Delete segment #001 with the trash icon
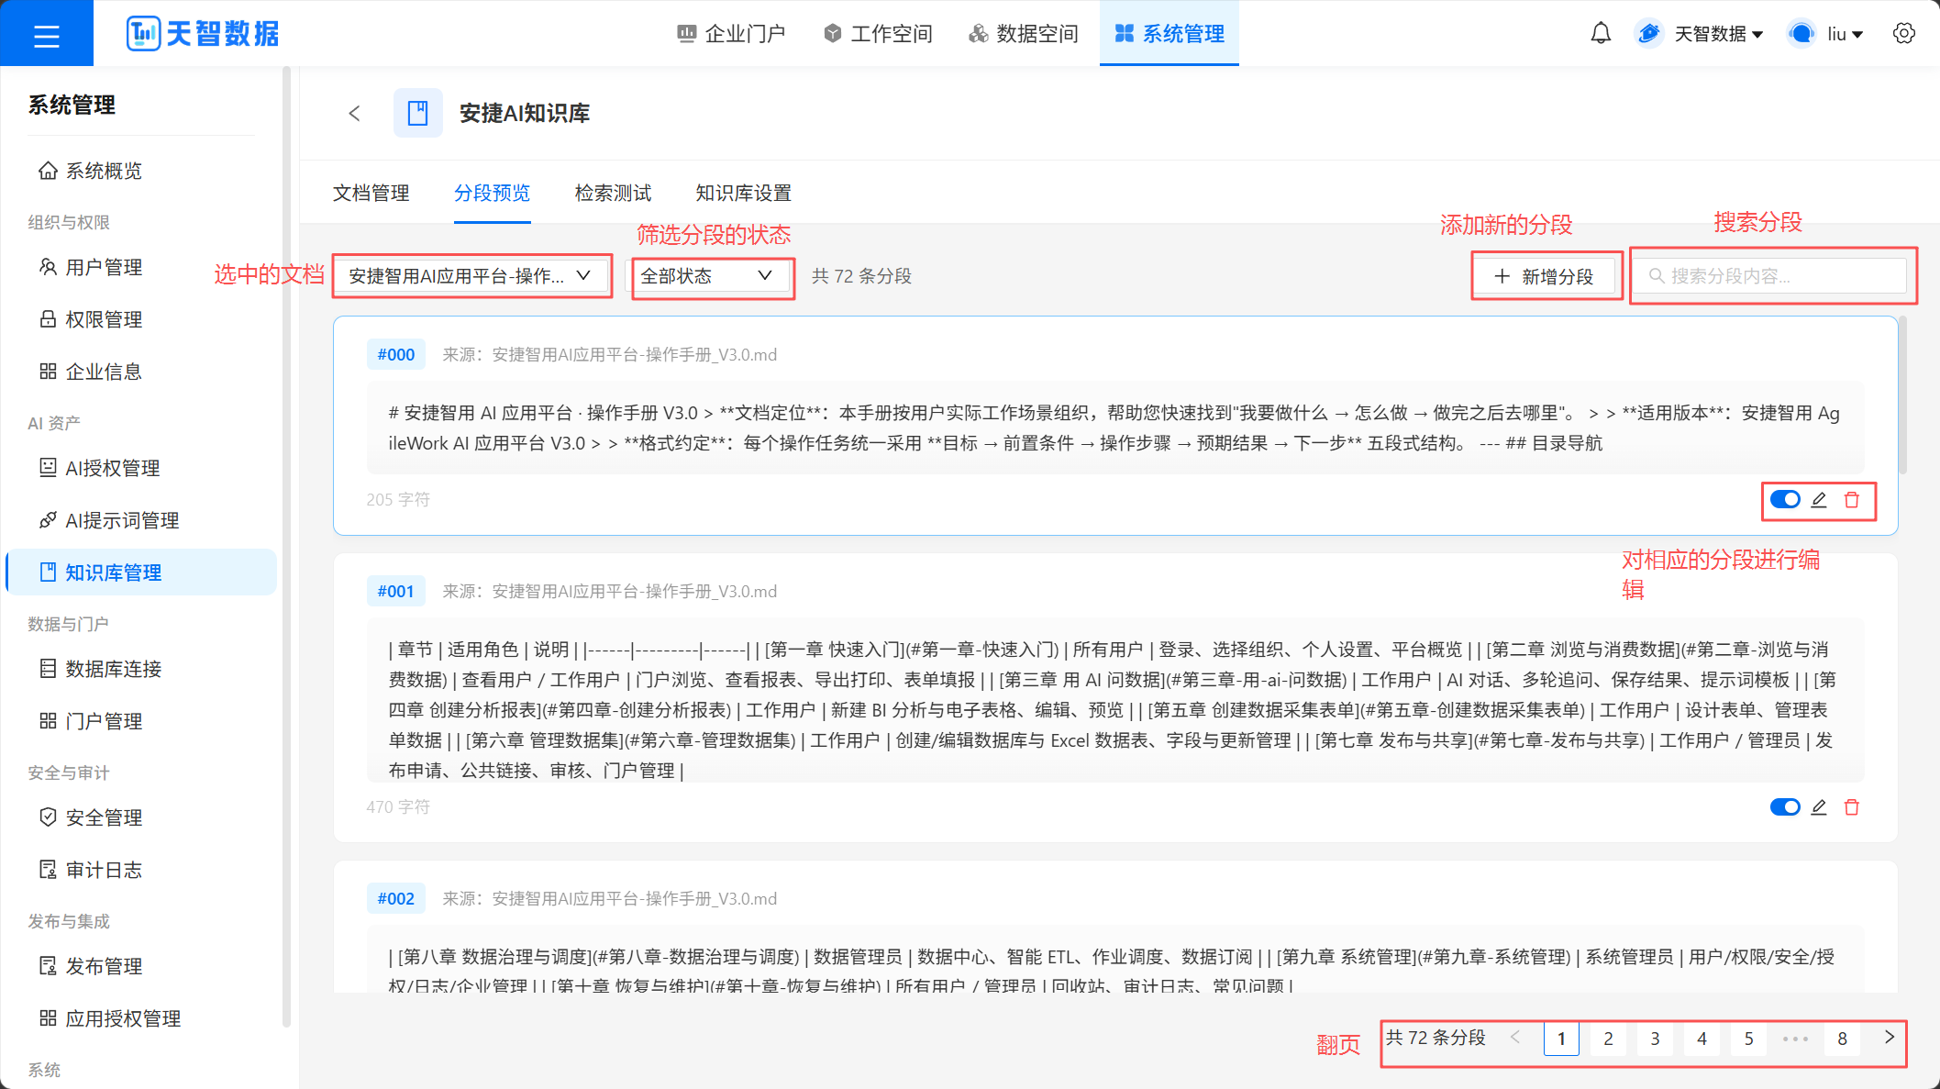The width and height of the screenshot is (1940, 1089). point(1852,807)
